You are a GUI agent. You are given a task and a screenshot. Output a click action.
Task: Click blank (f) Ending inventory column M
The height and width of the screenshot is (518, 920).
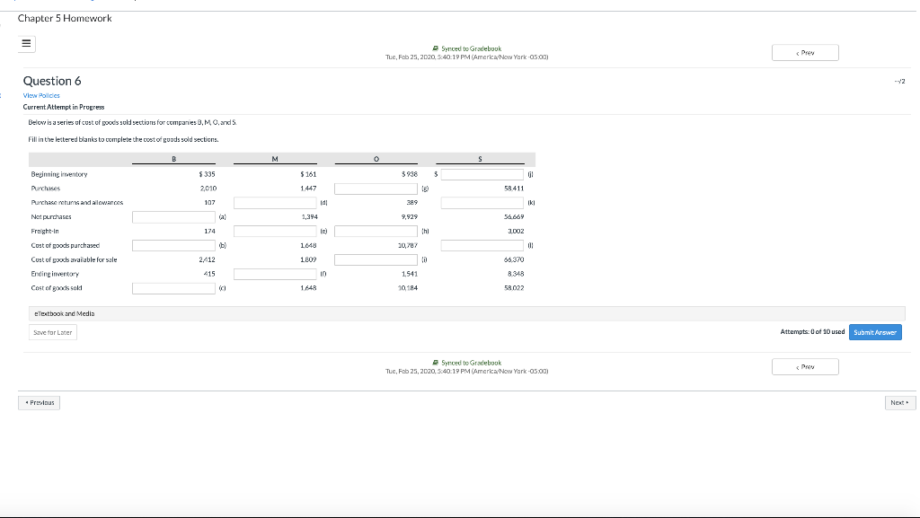(276, 274)
